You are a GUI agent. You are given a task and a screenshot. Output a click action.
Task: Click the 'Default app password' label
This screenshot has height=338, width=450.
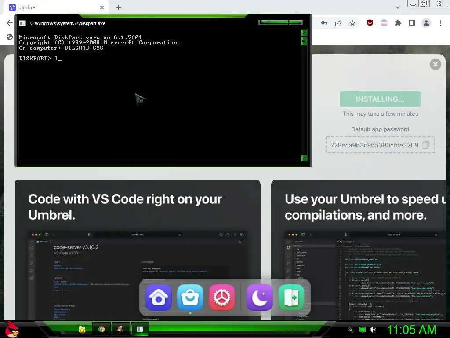click(380, 129)
